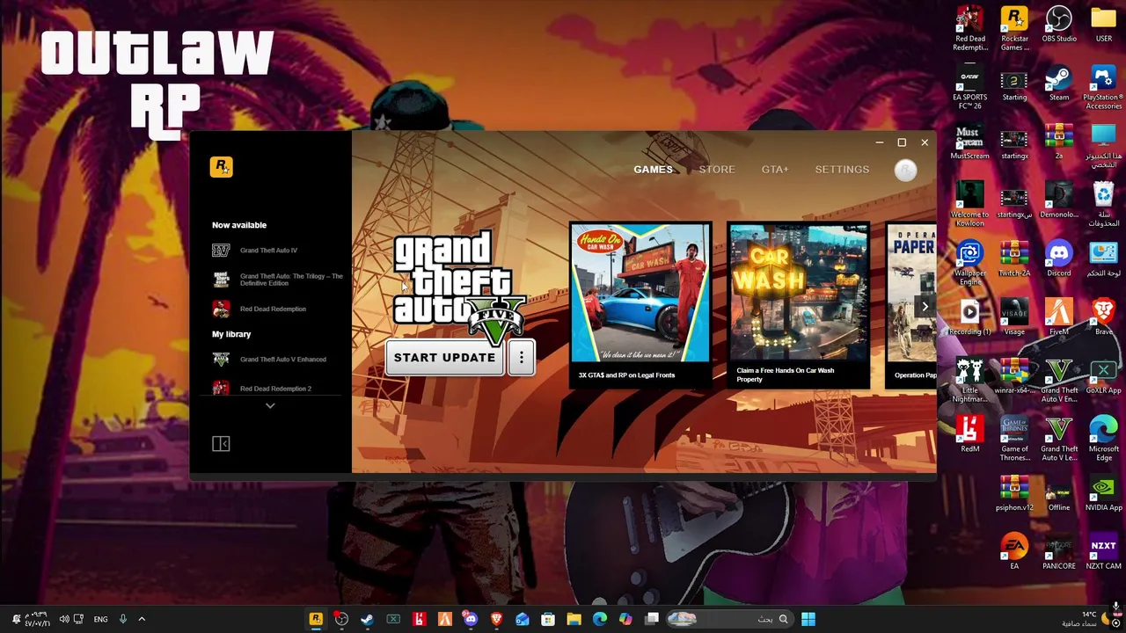Click the Rockstar launcher icon in the taskbar
This screenshot has width=1126, height=633.
(316, 619)
